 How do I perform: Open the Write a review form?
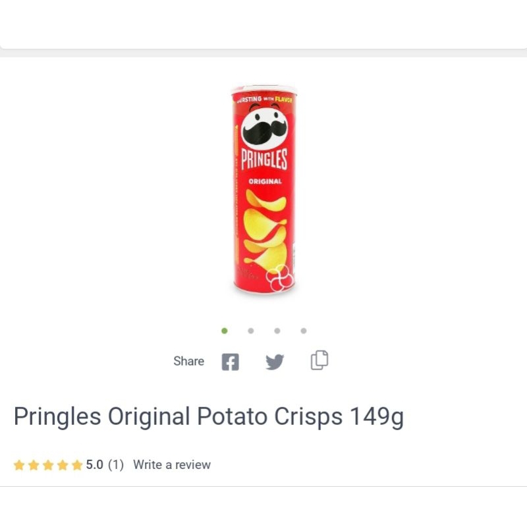[x=171, y=464]
